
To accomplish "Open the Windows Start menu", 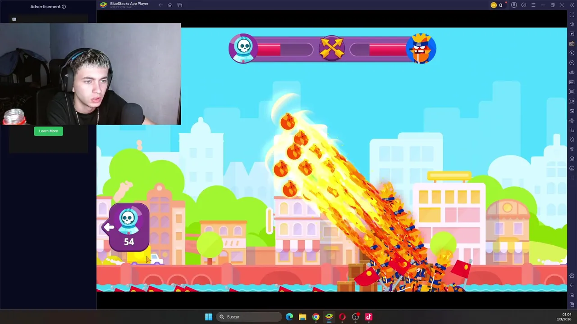I will [208, 317].
